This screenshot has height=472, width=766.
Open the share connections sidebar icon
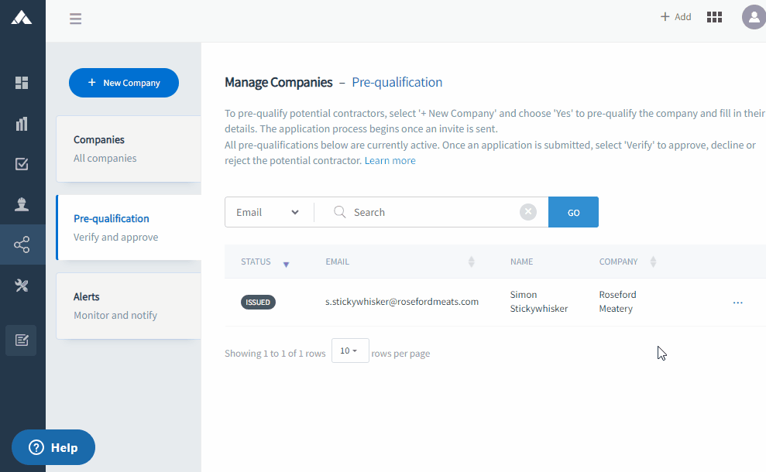(22, 245)
